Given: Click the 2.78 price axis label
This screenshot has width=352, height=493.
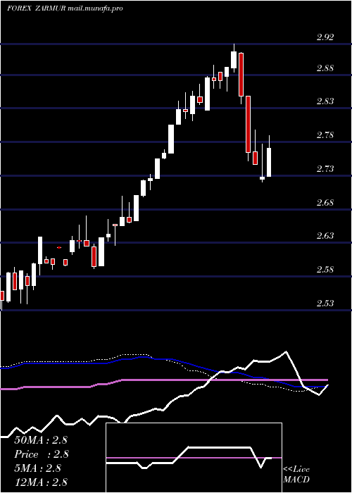Looking at the screenshot, I should click(x=325, y=135).
